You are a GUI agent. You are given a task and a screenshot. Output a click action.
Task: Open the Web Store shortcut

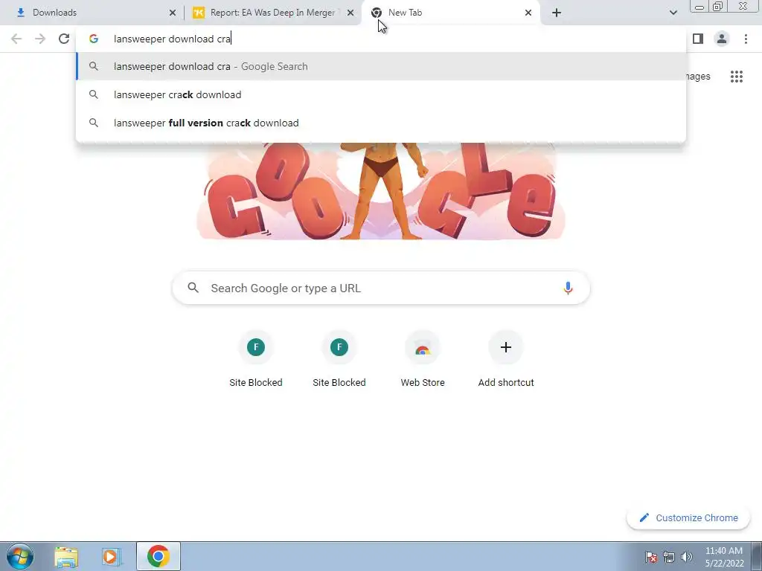pyautogui.click(x=423, y=359)
